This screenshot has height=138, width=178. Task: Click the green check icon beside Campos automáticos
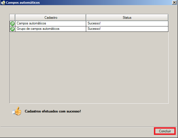(12, 24)
